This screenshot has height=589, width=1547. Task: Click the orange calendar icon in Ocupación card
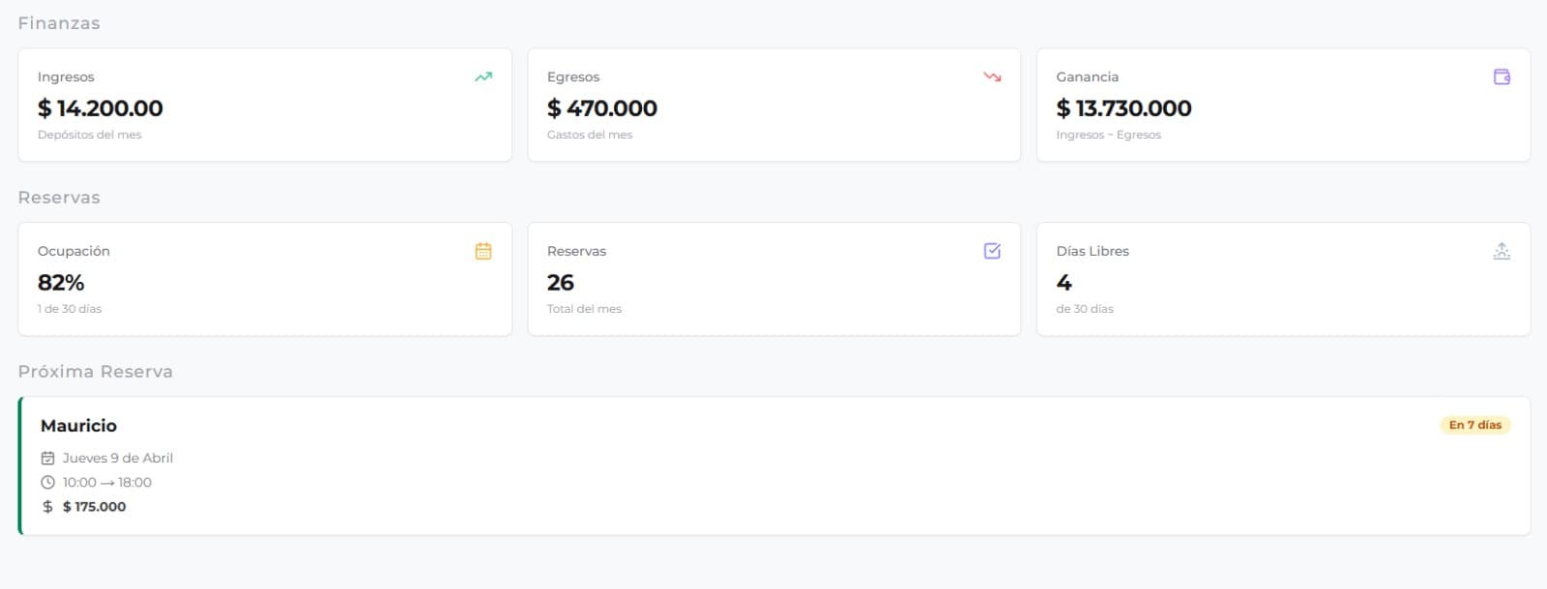pos(483,251)
